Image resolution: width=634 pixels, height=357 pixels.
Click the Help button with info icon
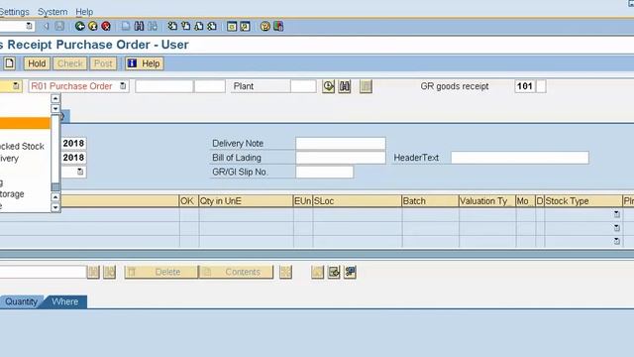145,63
